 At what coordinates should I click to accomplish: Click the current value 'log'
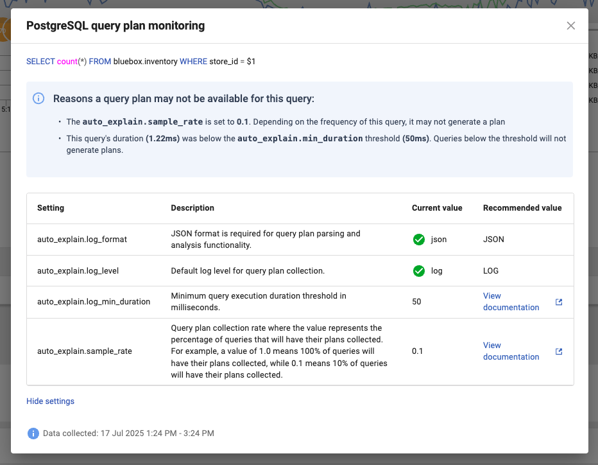coord(437,270)
